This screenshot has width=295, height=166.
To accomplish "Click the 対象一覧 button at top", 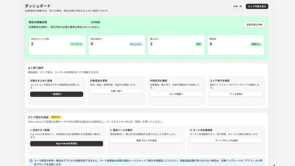I will pos(237,6).
